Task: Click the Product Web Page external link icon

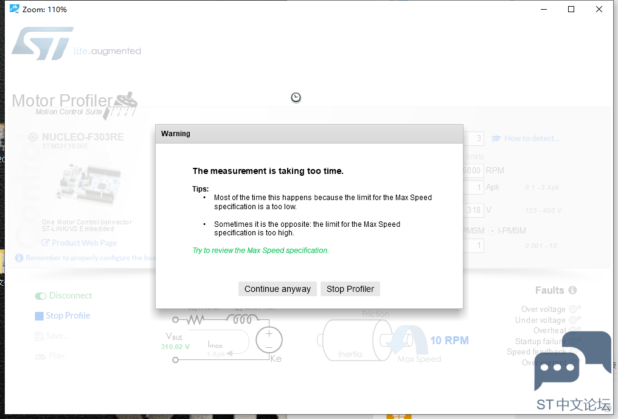Action: (46, 243)
